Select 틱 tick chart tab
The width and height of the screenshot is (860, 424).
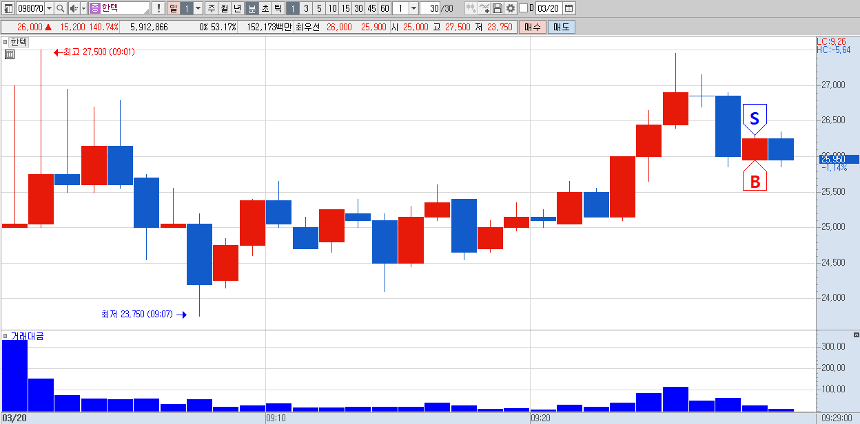pos(278,8)
